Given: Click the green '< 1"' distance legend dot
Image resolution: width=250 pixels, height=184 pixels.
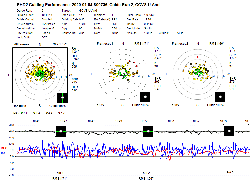Looking at the screenshot, I should point(22,113).
